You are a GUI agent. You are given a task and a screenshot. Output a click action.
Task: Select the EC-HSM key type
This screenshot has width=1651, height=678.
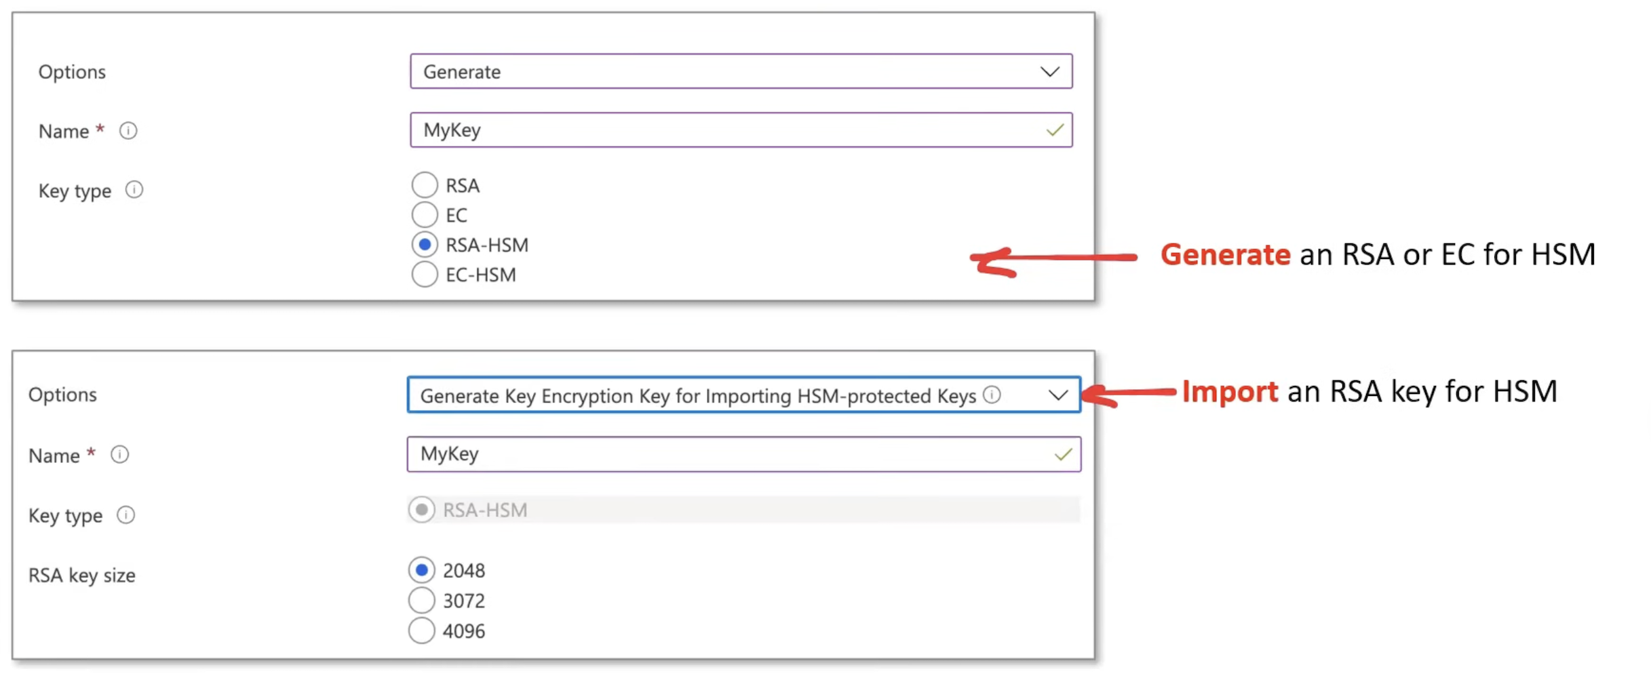click(x=425, y=275)
